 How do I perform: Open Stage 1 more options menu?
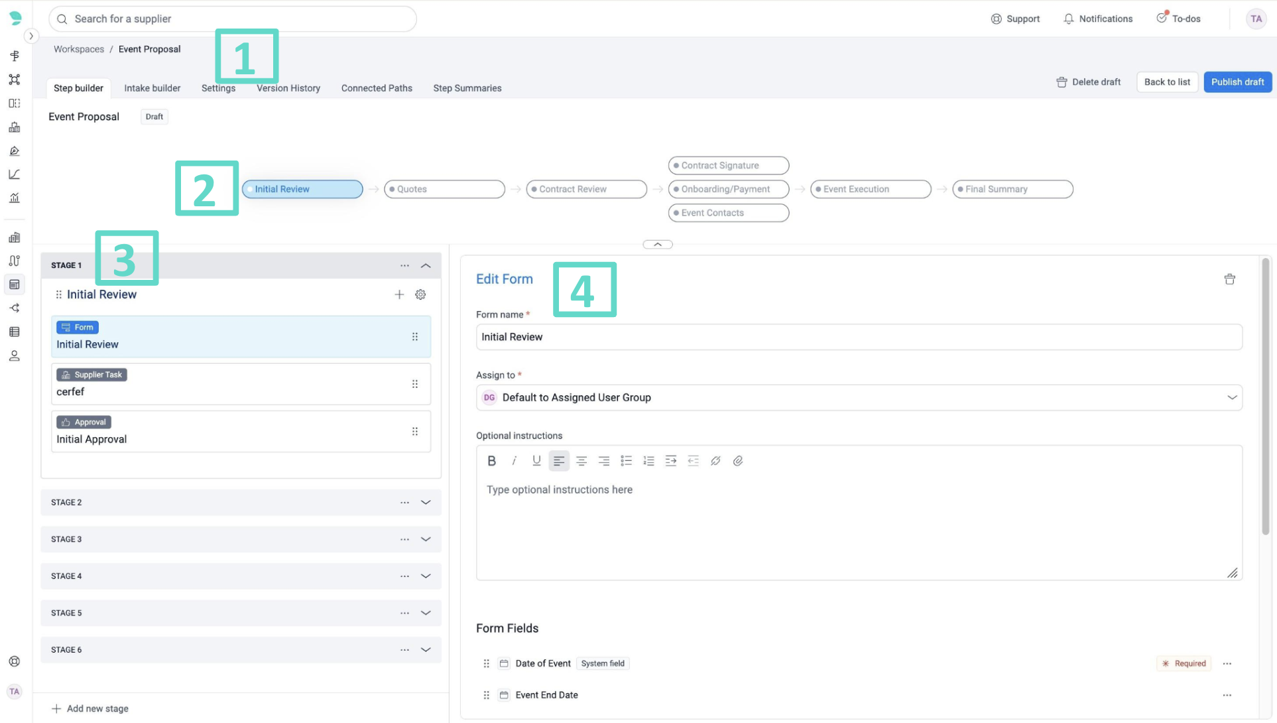404,265
